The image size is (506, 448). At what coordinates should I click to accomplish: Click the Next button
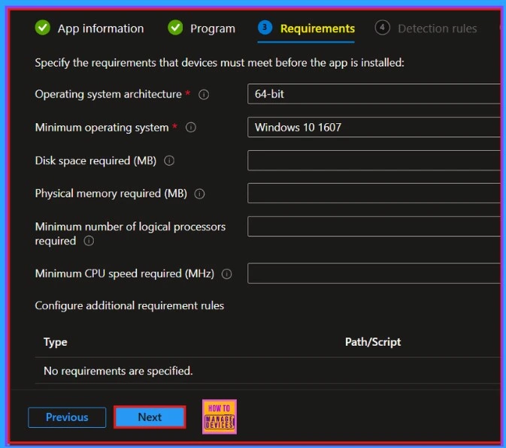(x=150, y=417)
